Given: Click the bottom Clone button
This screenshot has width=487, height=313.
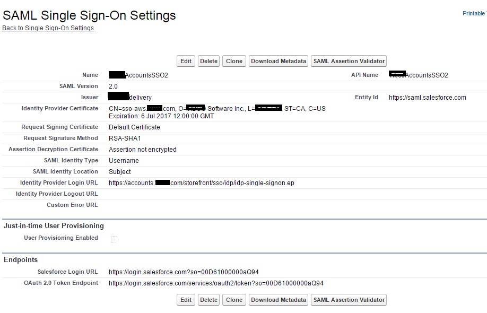Looking at the screenshot, I should tap(234, 300).
